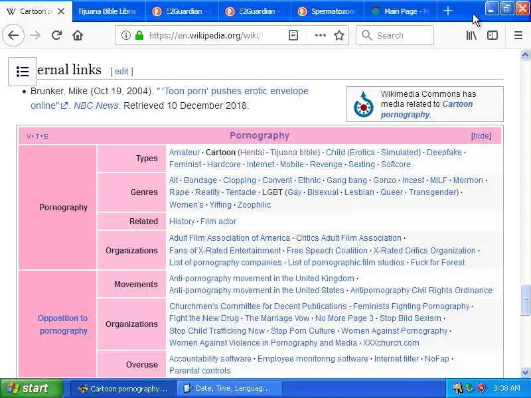Collapse navbox with hide link

point(481,136)
